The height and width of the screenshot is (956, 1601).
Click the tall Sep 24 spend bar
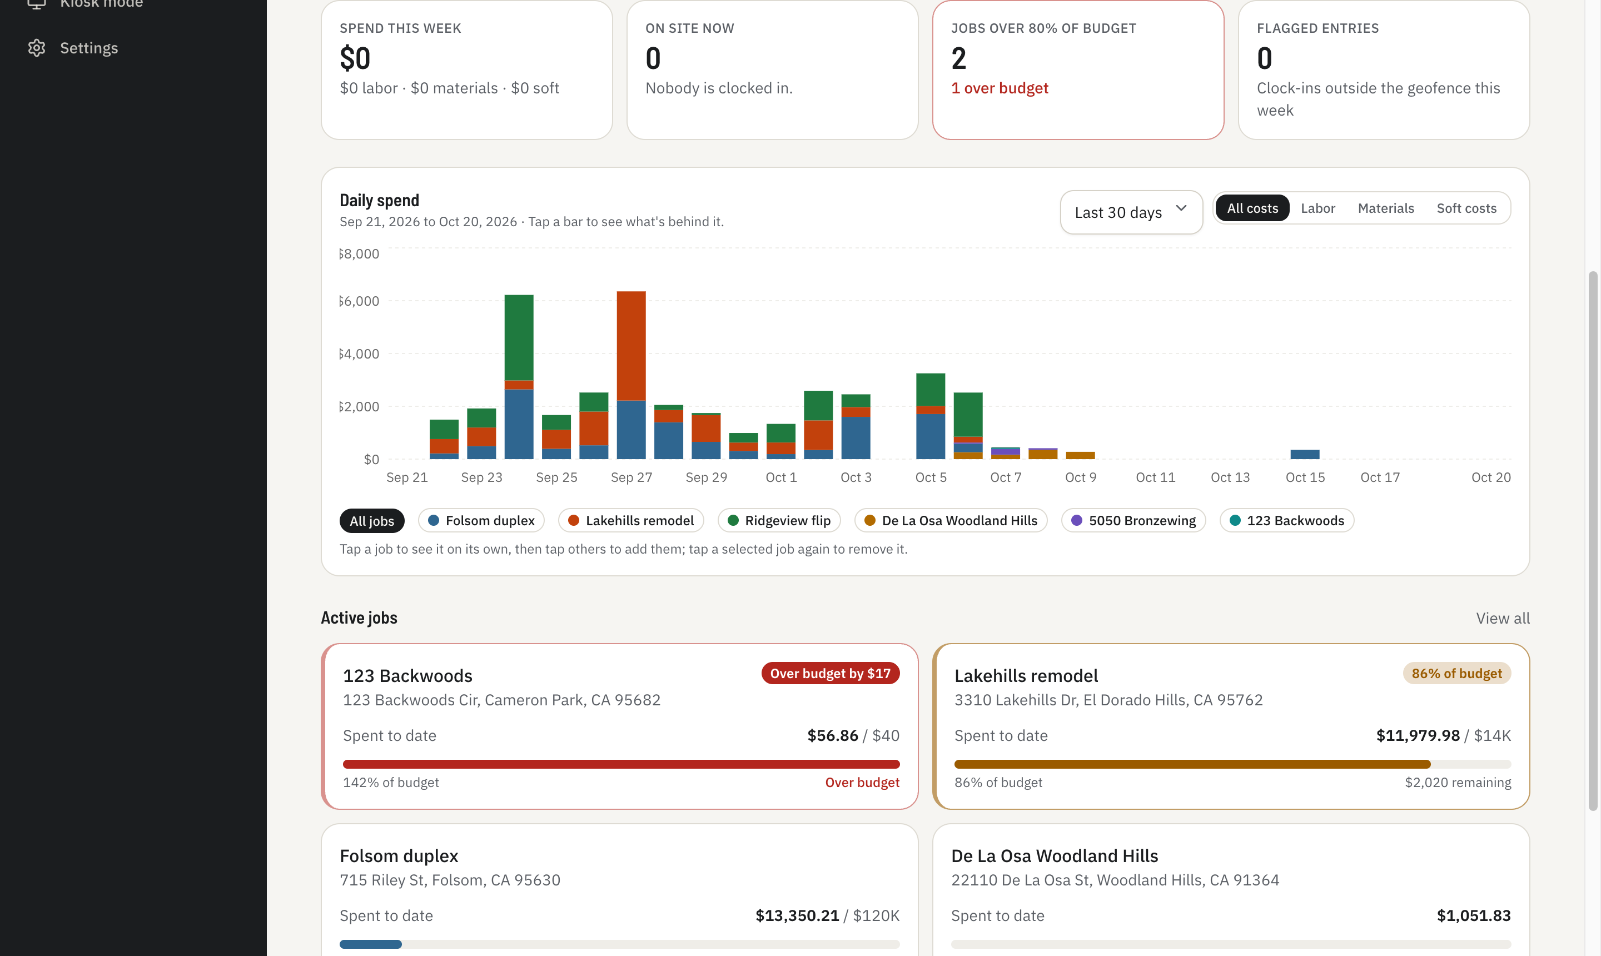(519, 377)
